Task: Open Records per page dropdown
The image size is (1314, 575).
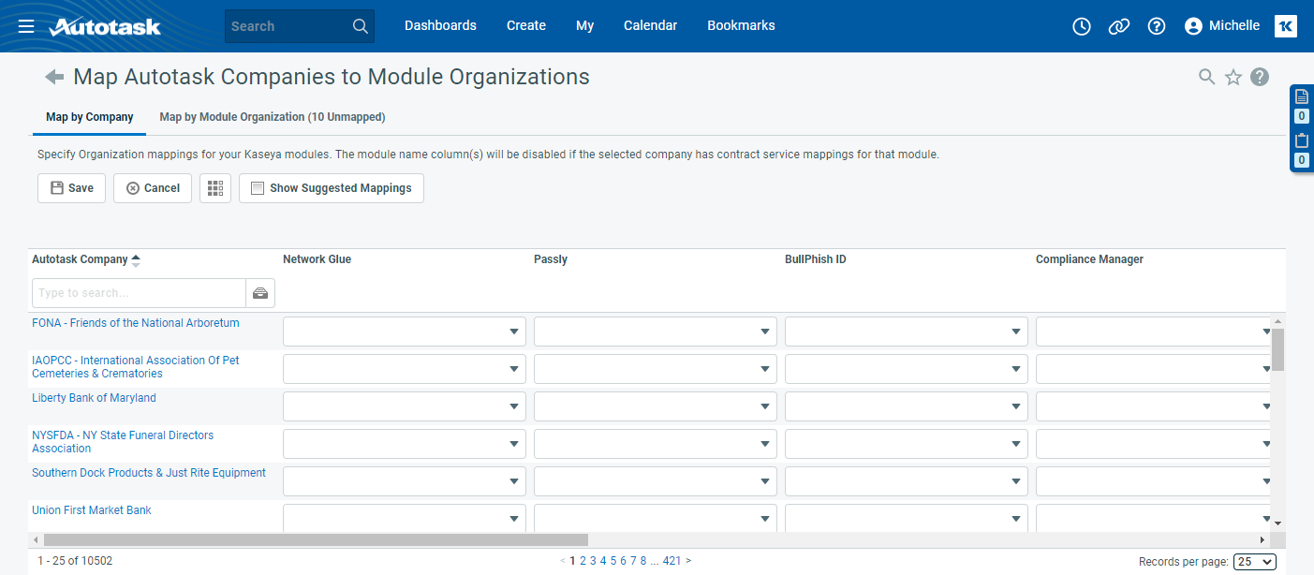Action: (1255, 562)
